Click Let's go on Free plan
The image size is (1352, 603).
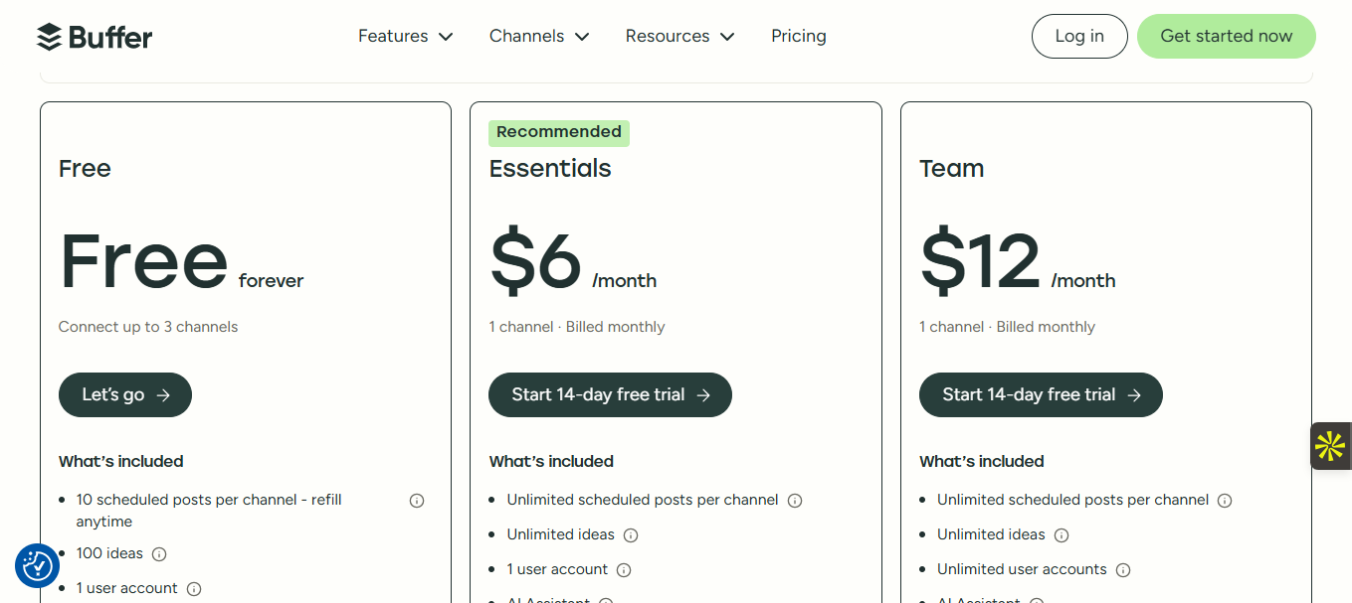[x=125, y=395]
